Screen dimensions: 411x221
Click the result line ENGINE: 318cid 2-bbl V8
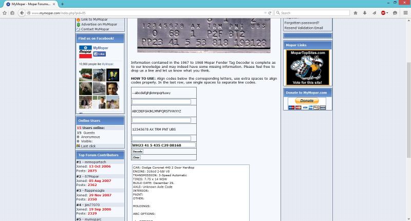151,172
